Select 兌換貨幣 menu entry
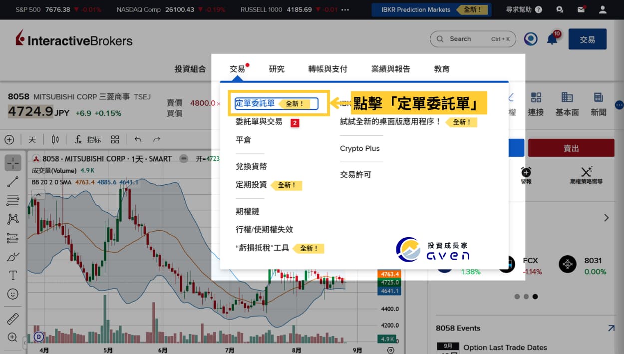This screenshot has width=624, height=354. point(251,166)
